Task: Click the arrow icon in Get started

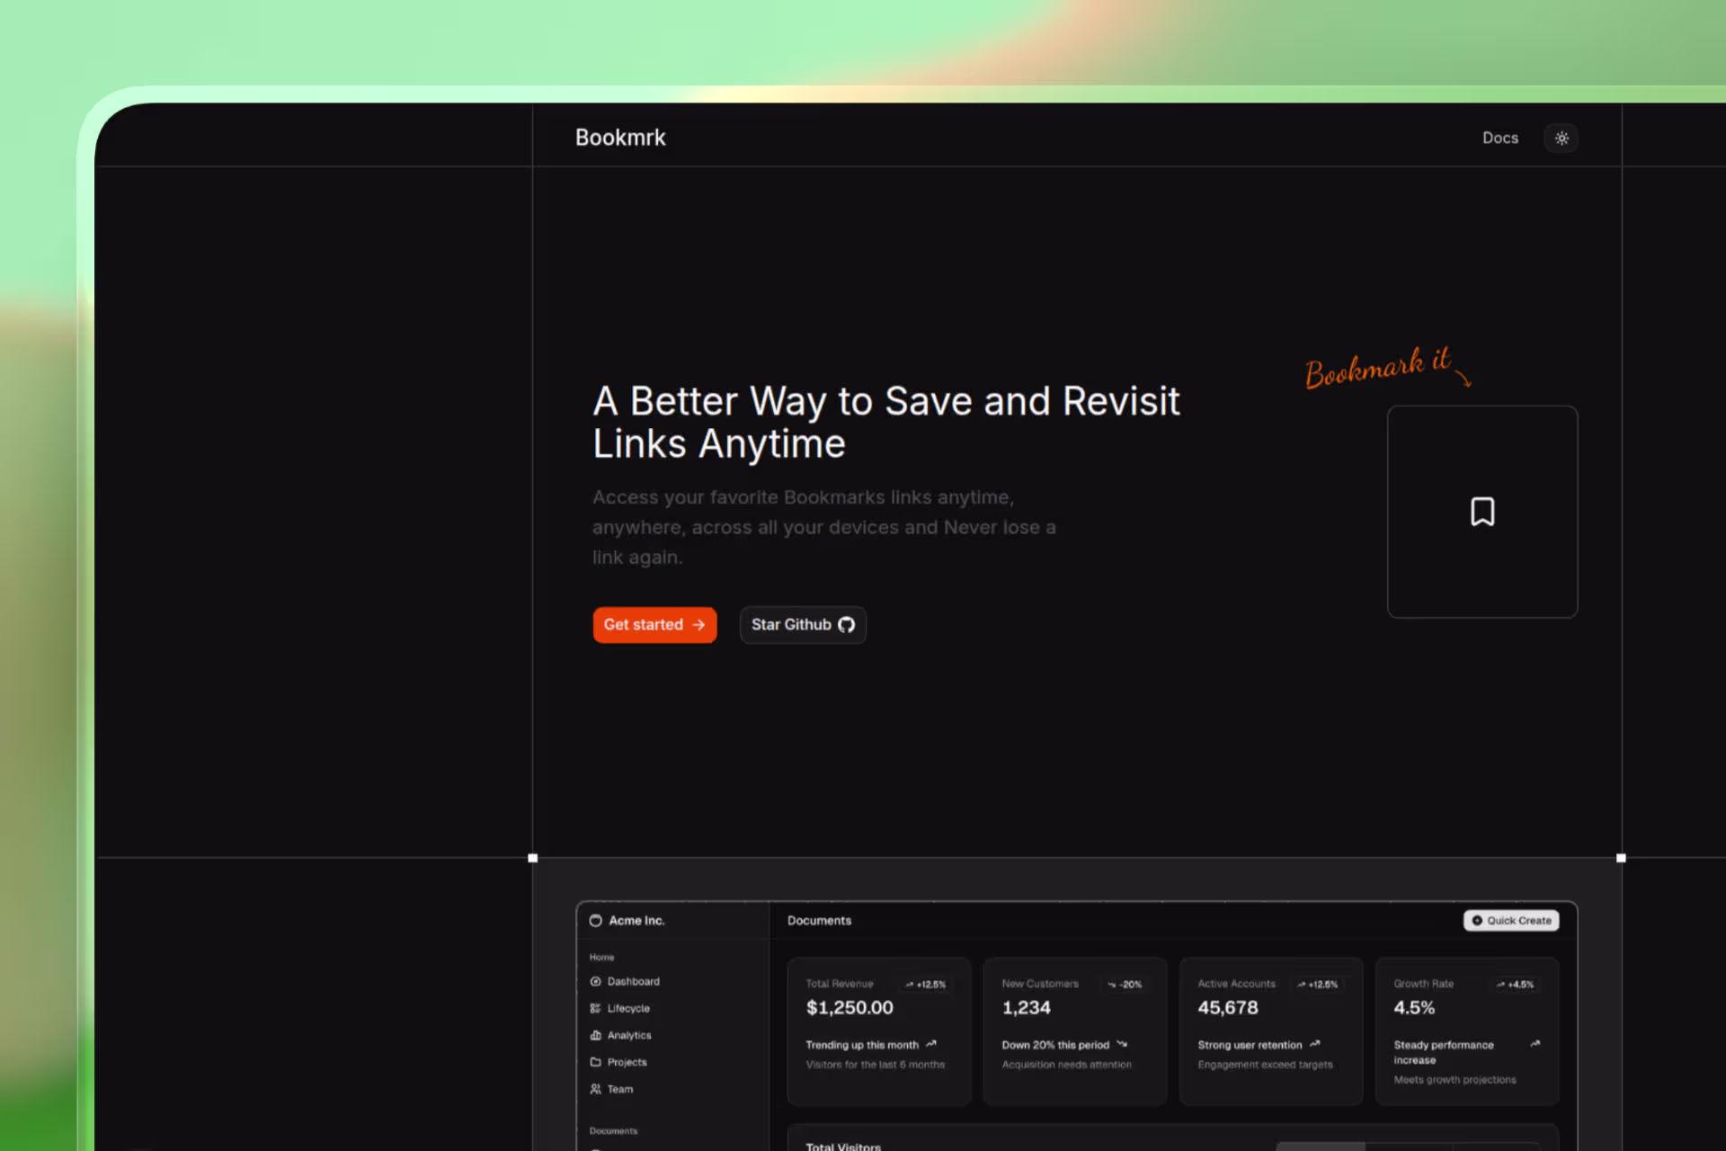Action: coord(698,625)
